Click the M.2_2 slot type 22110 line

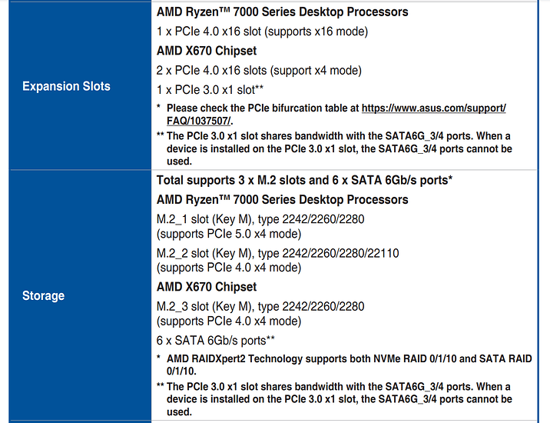point(277,253)
